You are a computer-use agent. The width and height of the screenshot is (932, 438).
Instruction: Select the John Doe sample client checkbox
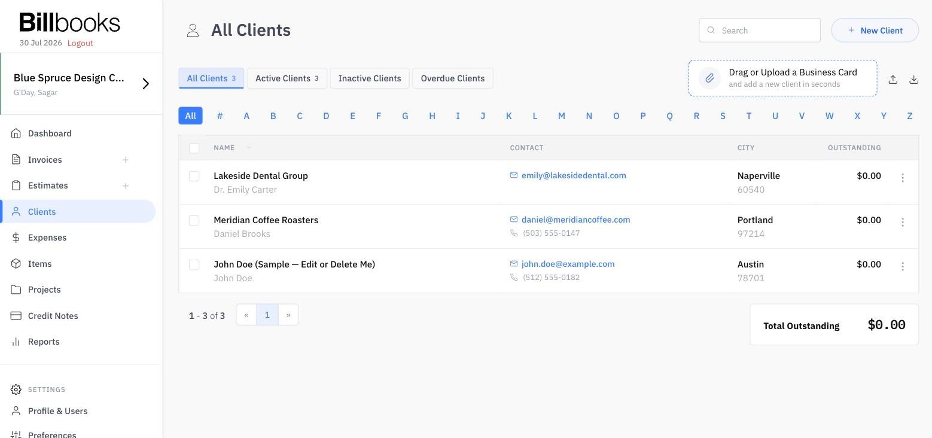pyautogui.click(x=194, y=264)
